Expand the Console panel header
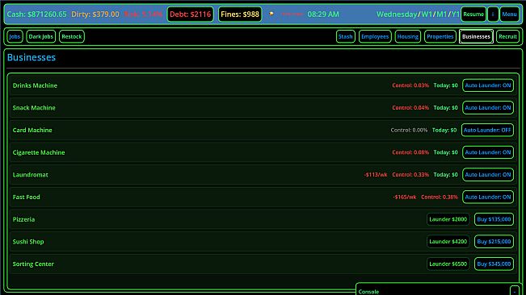 pyautogui.click(x=433, y=291)
